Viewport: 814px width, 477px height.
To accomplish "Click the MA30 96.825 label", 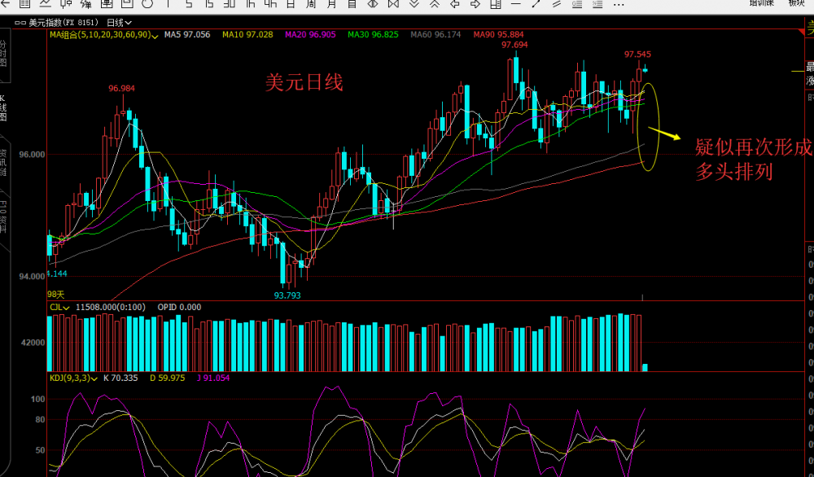I will pos(374,35).
